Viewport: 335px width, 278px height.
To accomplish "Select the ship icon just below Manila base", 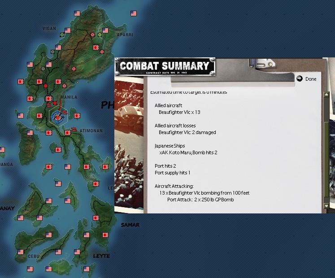I will click(x=49, y=105).
